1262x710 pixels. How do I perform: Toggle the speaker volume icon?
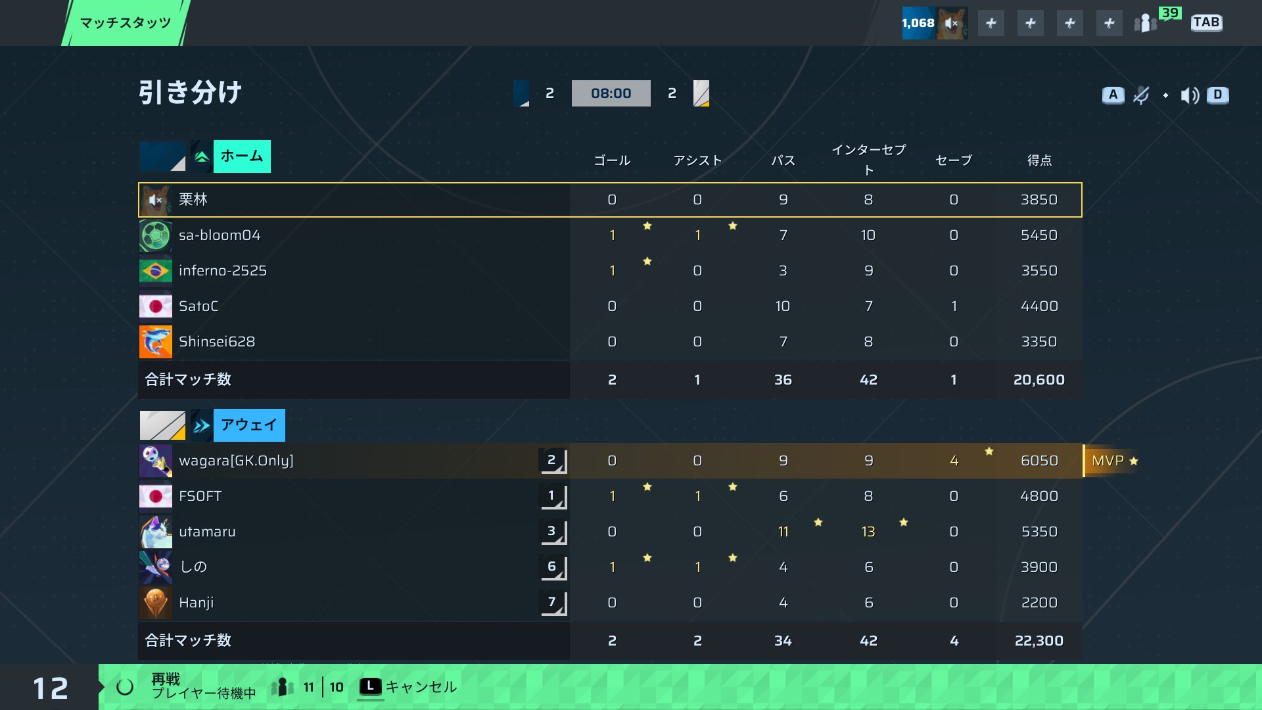(x=1190, y=95)
